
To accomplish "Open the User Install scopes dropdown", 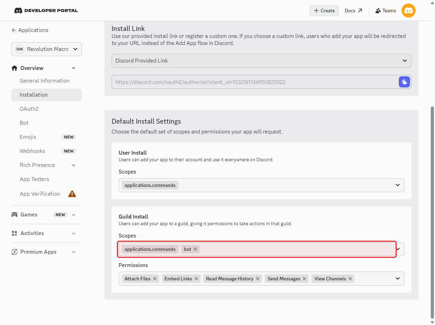I will click(261, 185).
